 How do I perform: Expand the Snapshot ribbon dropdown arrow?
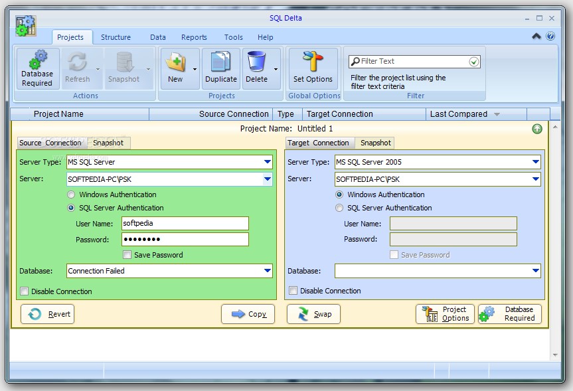click(x=148, y=69)
